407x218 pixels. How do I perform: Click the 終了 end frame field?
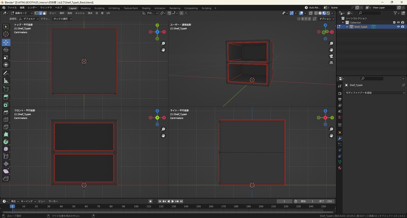[326, 201]
